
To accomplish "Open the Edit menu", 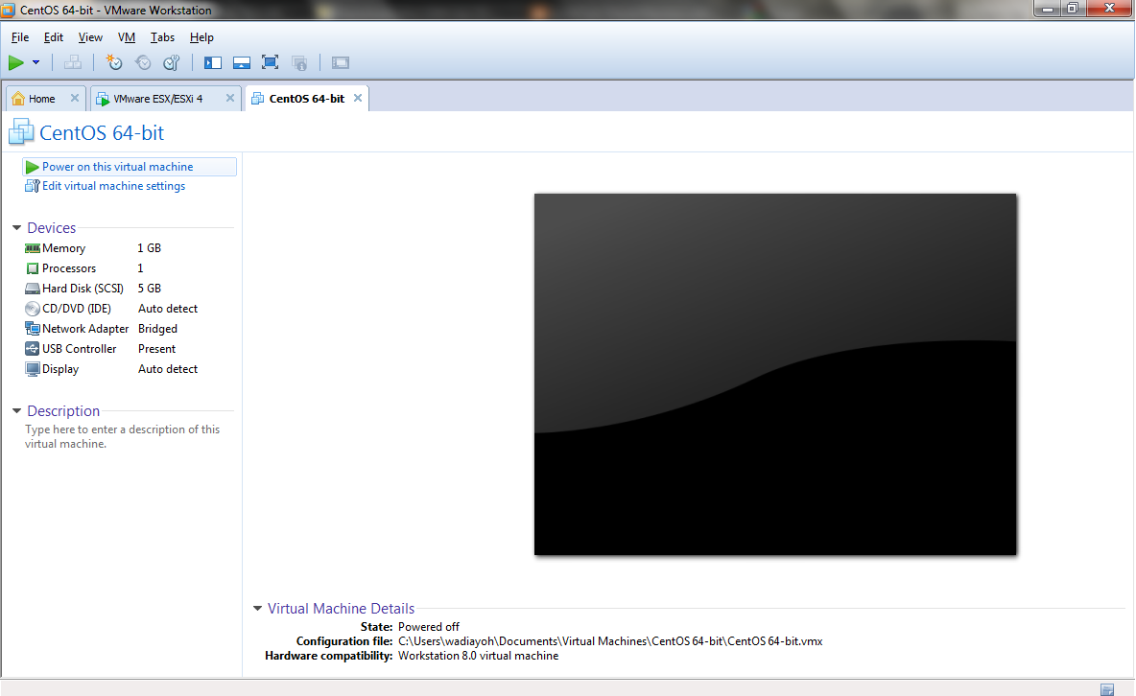I will [x=53, y=37].
